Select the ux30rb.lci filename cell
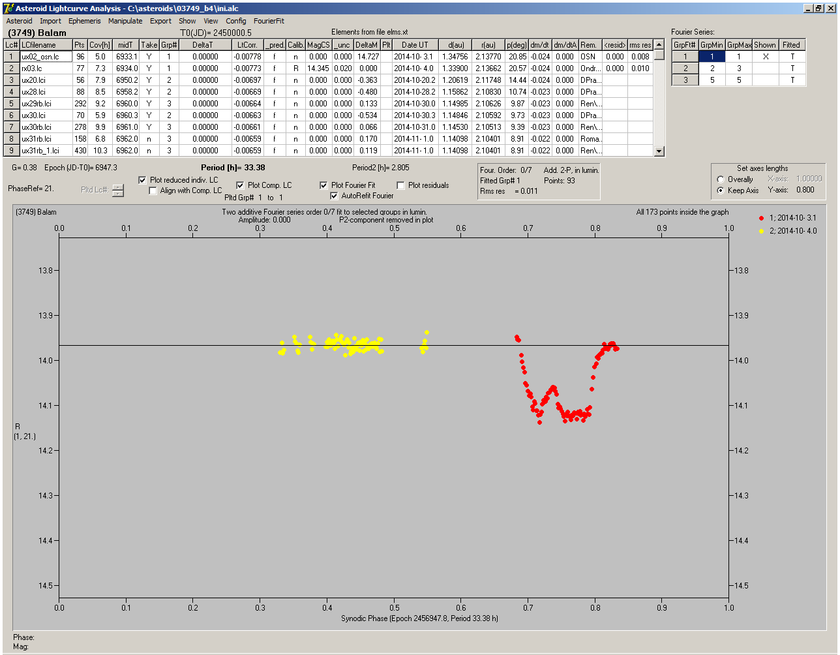Screen dimensions: 840x655 (46, 127)
